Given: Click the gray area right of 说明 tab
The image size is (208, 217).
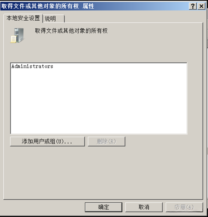Looking at the screenshot, I should point(133,18).
